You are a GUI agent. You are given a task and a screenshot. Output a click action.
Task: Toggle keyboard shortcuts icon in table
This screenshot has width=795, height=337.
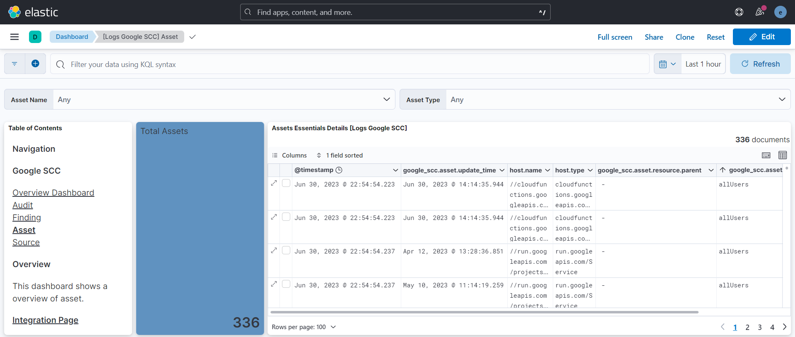click(766, 155)
